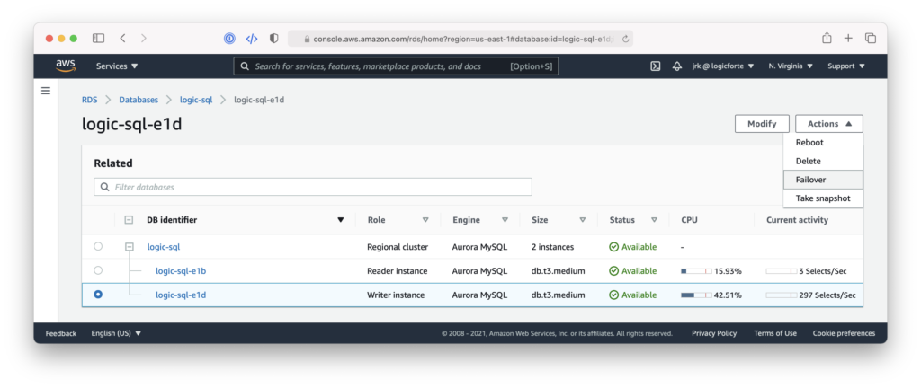Click the Modify button
The image size is (921, 388).
click(762, 124)
